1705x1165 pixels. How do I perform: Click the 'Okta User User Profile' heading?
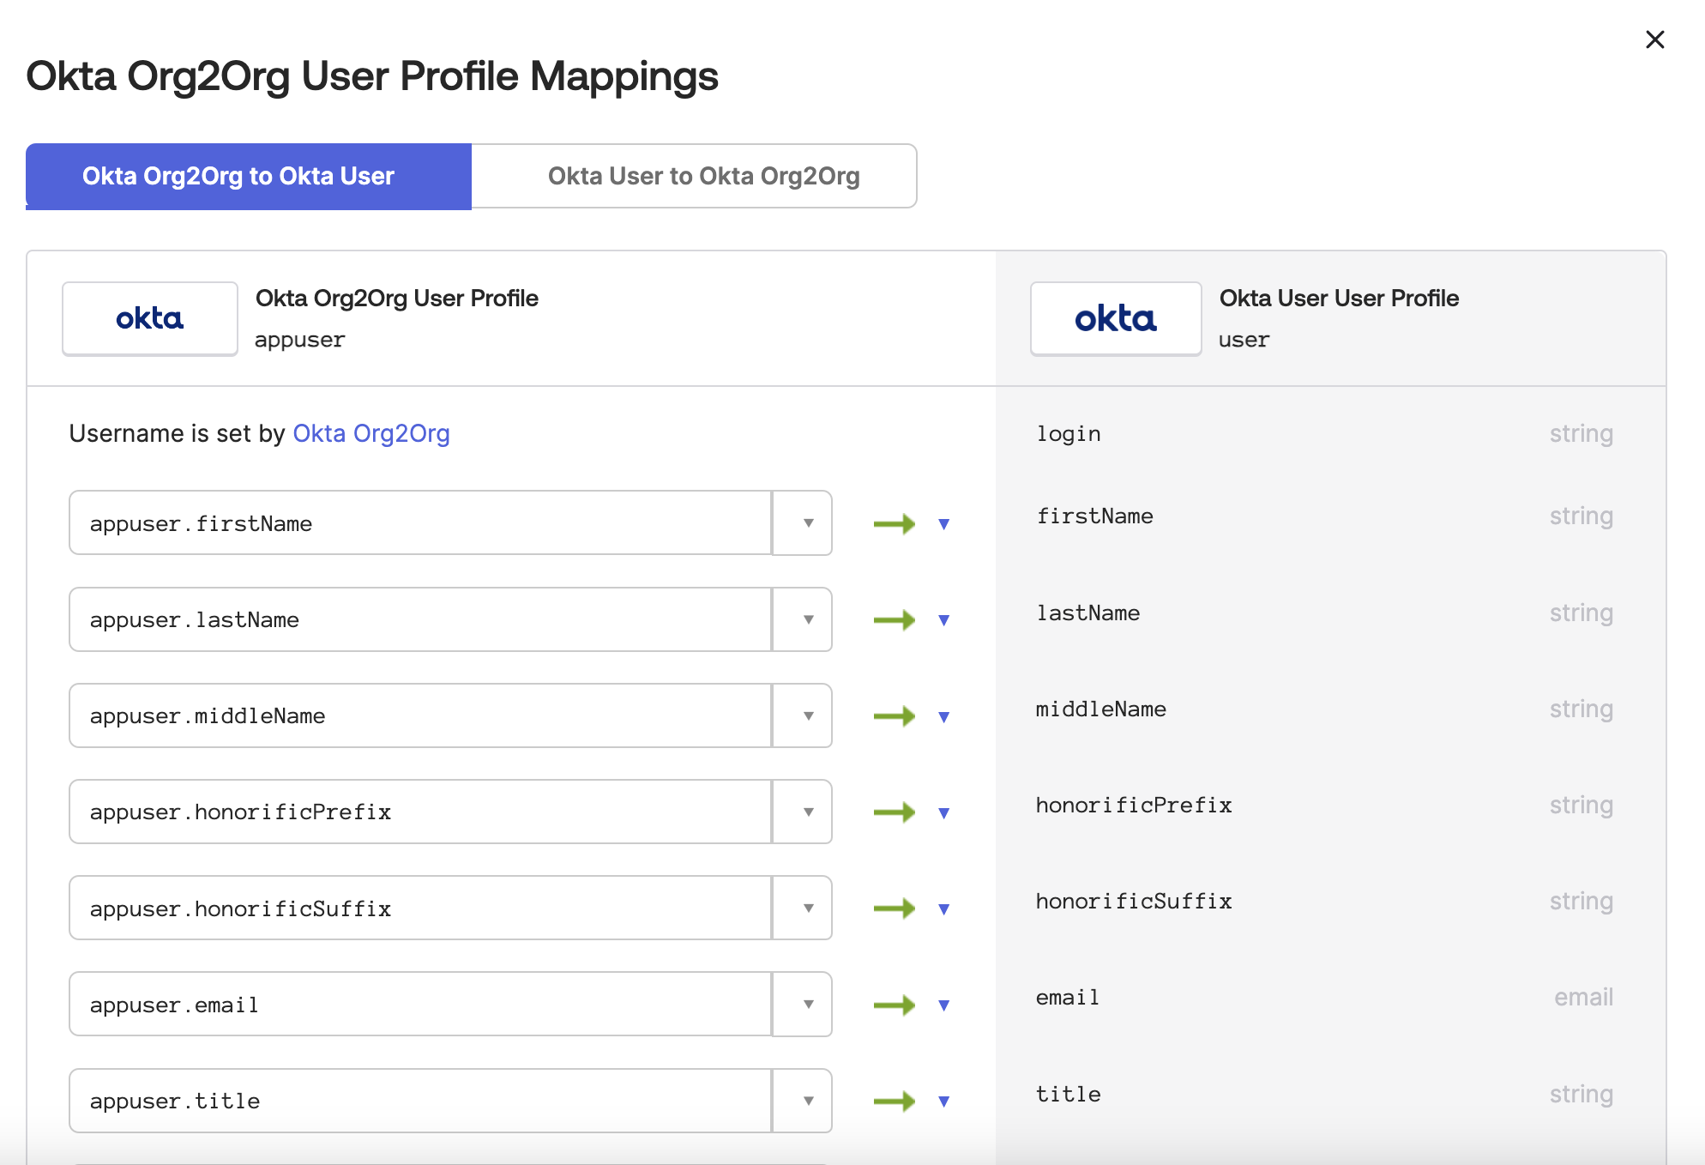1339,299
